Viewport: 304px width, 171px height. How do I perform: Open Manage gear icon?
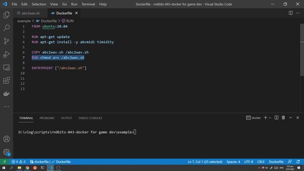(x=6, y=152)
